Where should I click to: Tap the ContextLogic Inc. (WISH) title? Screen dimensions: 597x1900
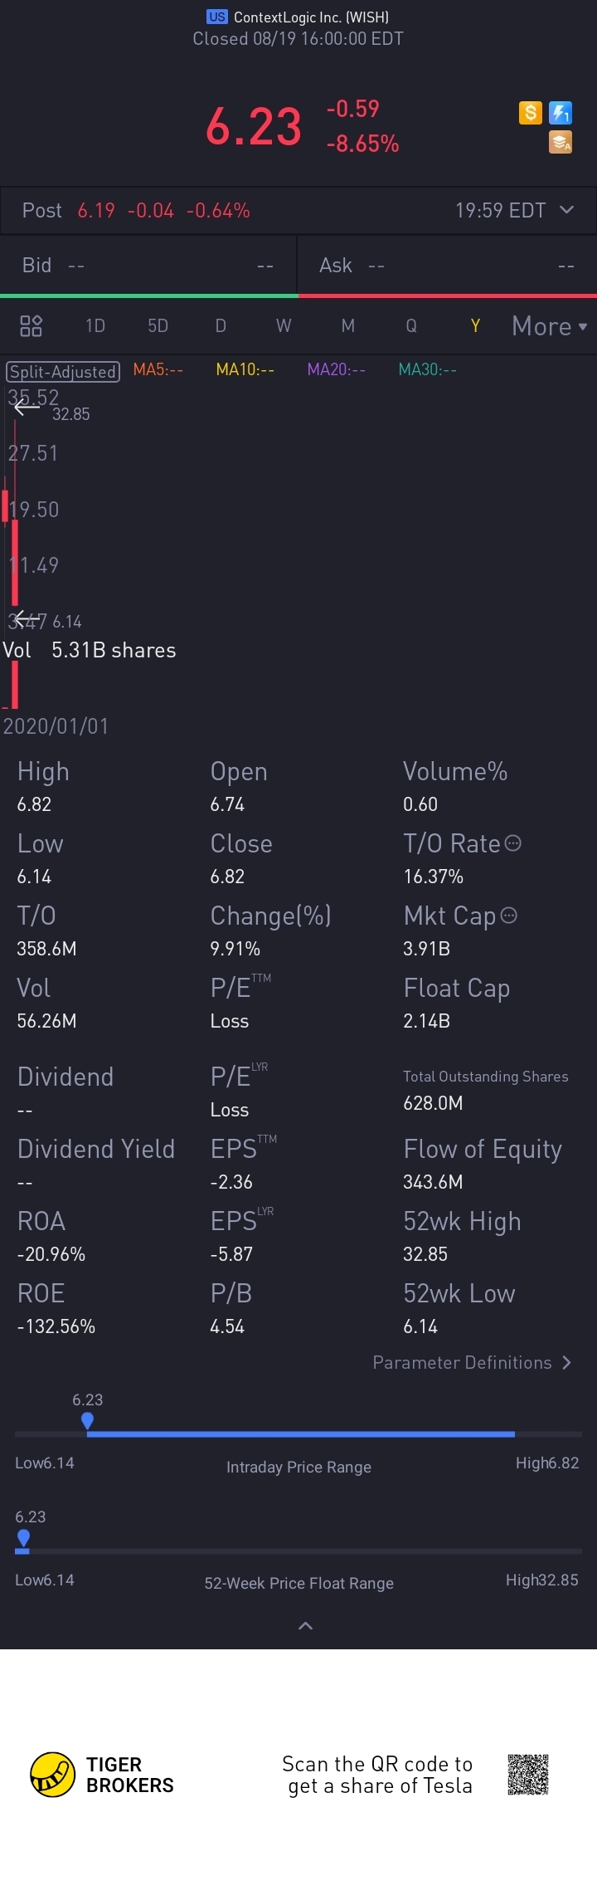pyautogui.click(x=298, y=17)
